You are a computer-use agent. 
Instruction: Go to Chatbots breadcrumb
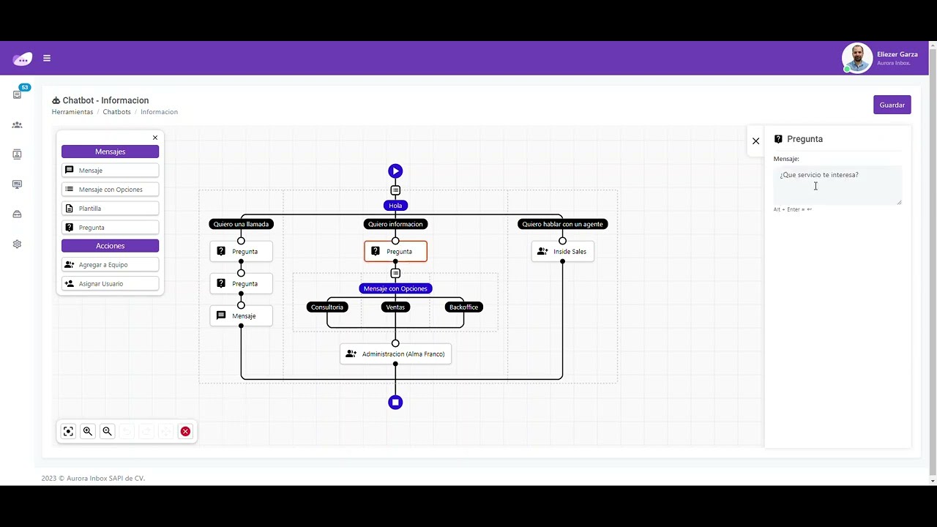pos(116,112)
